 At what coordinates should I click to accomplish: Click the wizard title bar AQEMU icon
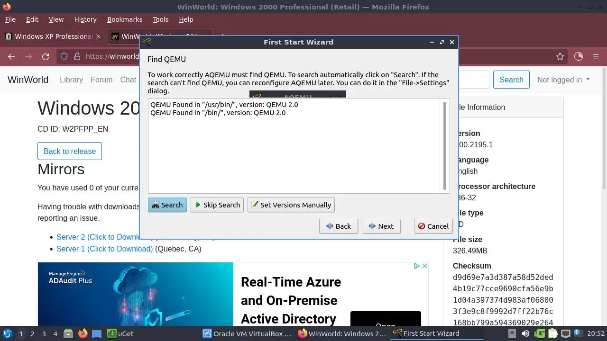(x=147, y=42)
